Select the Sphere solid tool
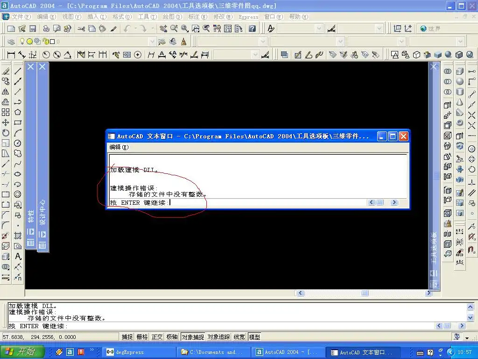Viewport: 478px width, 359px height. click(x=460, y=81)
